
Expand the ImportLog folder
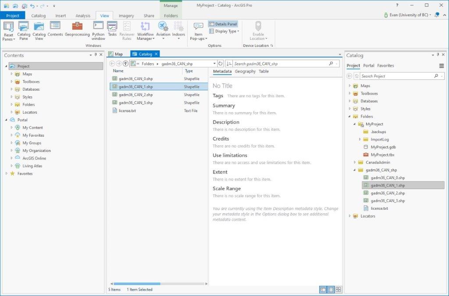click(x=360, y=139)
